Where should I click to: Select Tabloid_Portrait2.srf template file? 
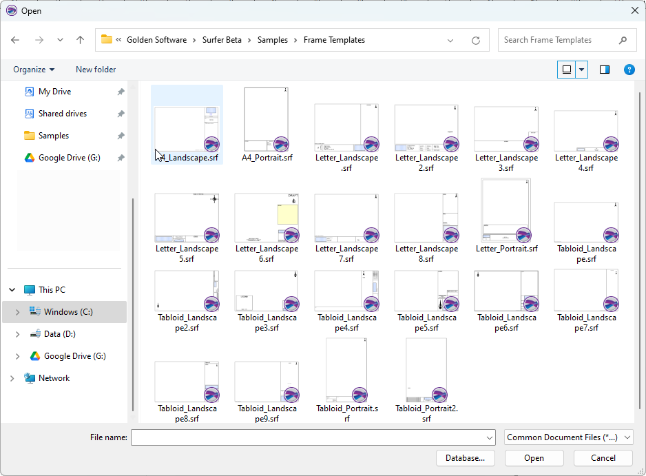[426, 370]
